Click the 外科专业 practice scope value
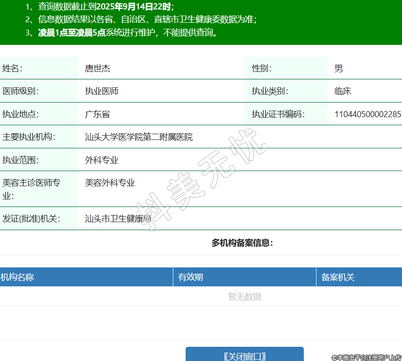This screenshot has height=361, width=402. click(x=102, y=160)
